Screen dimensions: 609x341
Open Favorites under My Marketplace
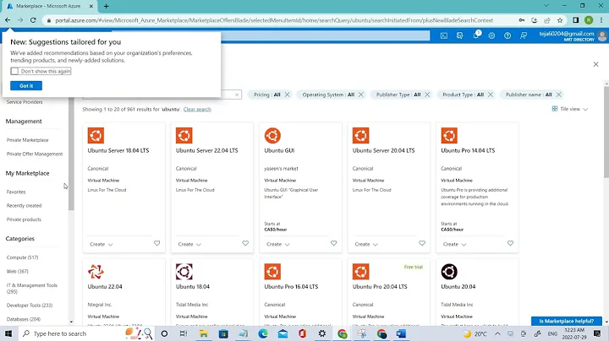click(x=16, y=192)
